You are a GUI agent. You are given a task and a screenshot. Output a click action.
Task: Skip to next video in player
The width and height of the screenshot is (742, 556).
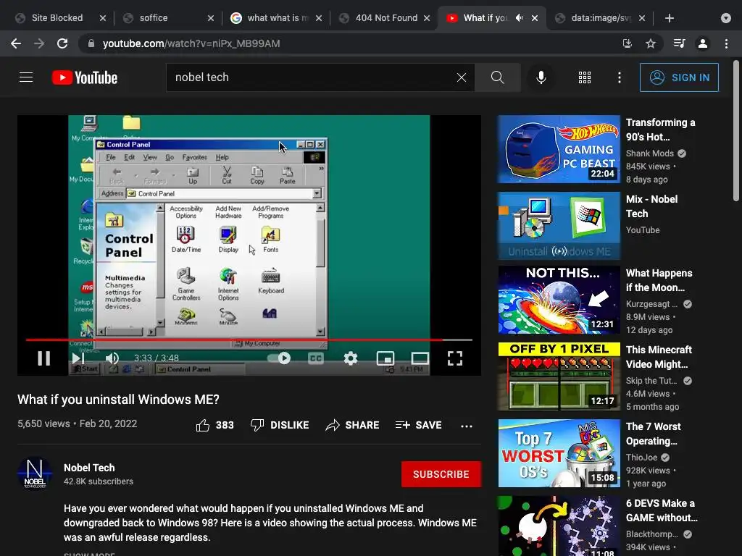(x=78, y=358)
